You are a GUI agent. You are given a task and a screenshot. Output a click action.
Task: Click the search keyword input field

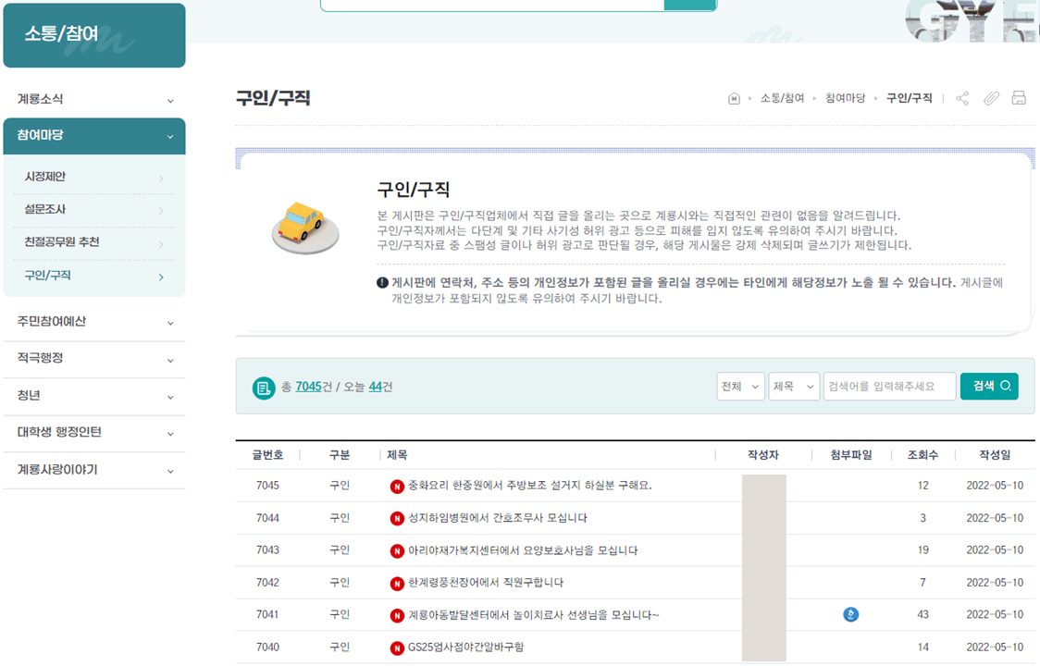click(888, 386)
